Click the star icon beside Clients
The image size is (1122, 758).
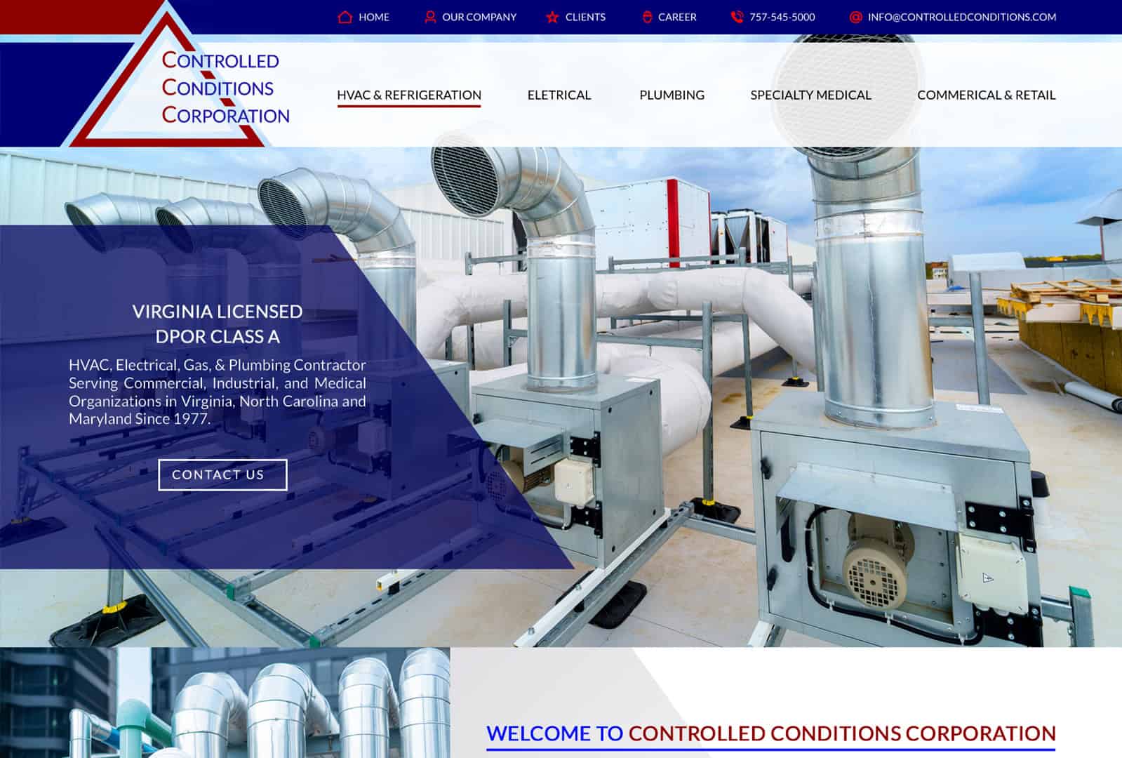[x=552, y=17]
